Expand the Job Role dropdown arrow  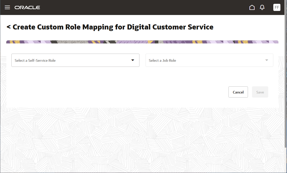click(266, 60)
